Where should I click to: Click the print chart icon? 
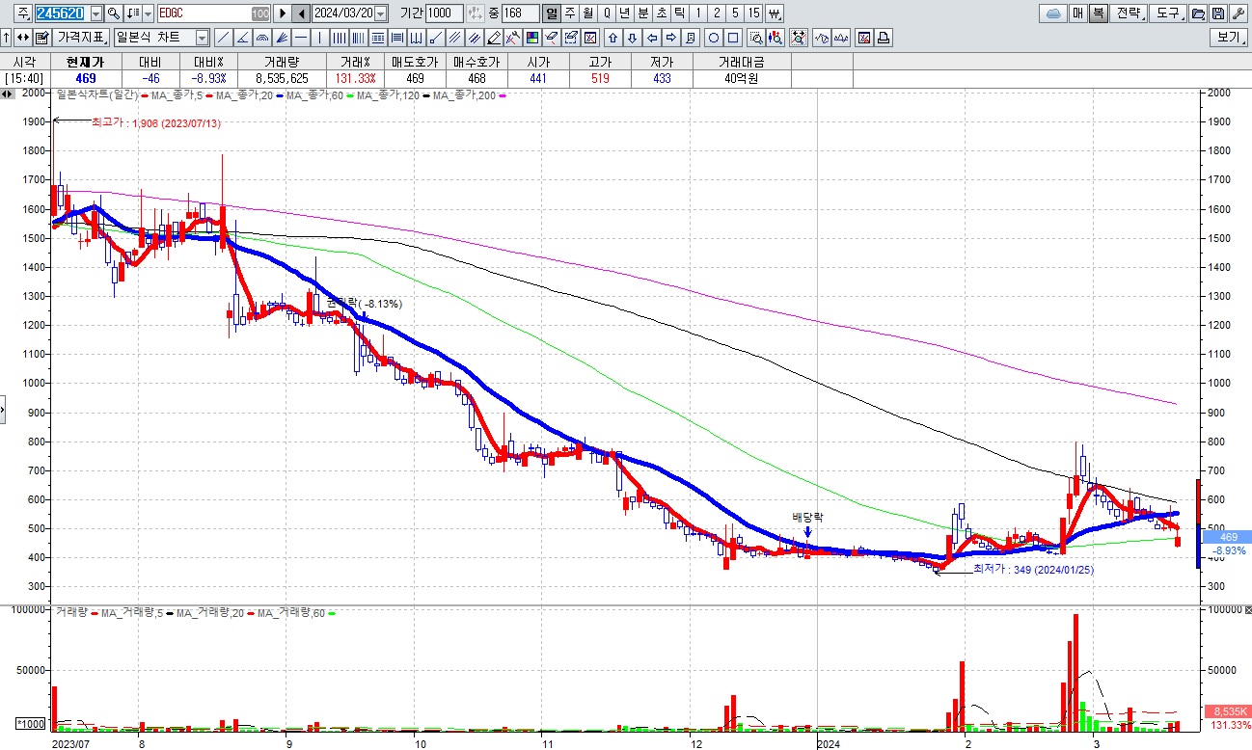885,38
